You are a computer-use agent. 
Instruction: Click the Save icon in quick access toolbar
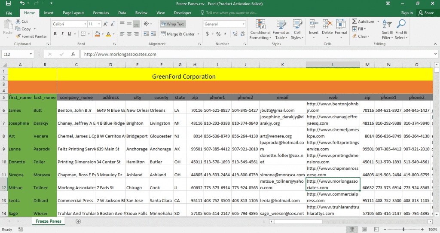pyautogui.click(x=9, y=3)
